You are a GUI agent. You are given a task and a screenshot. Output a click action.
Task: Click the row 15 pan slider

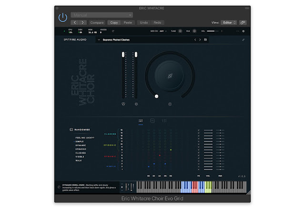(x=220, y=130)
